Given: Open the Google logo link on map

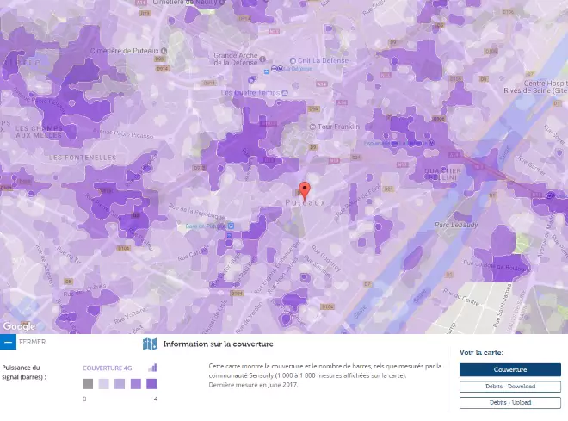Looking at the screenshot, I should [19, 326].
